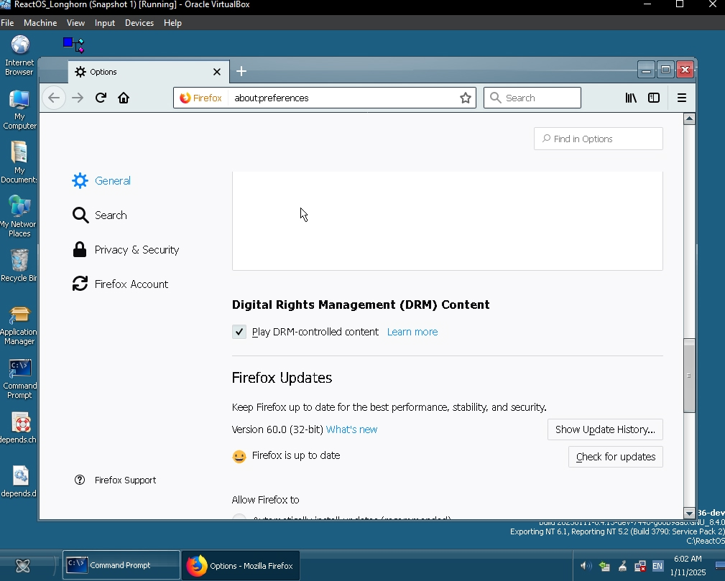Click the blue squares desktop icon
The image size is (725, 581).
pos(73,45)
